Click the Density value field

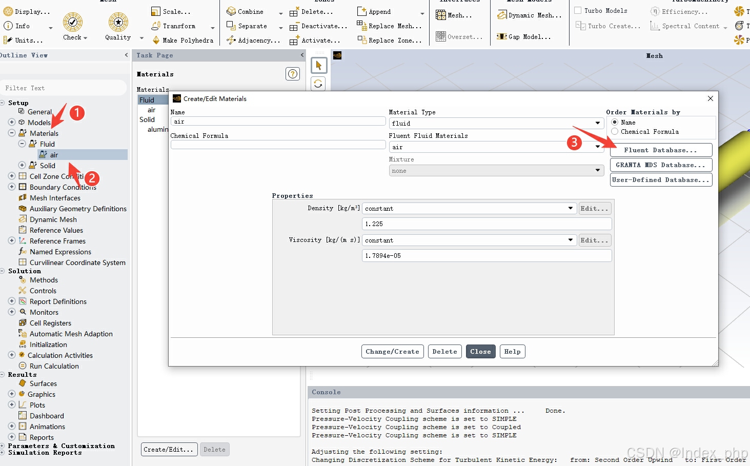[x=487, y=224]
